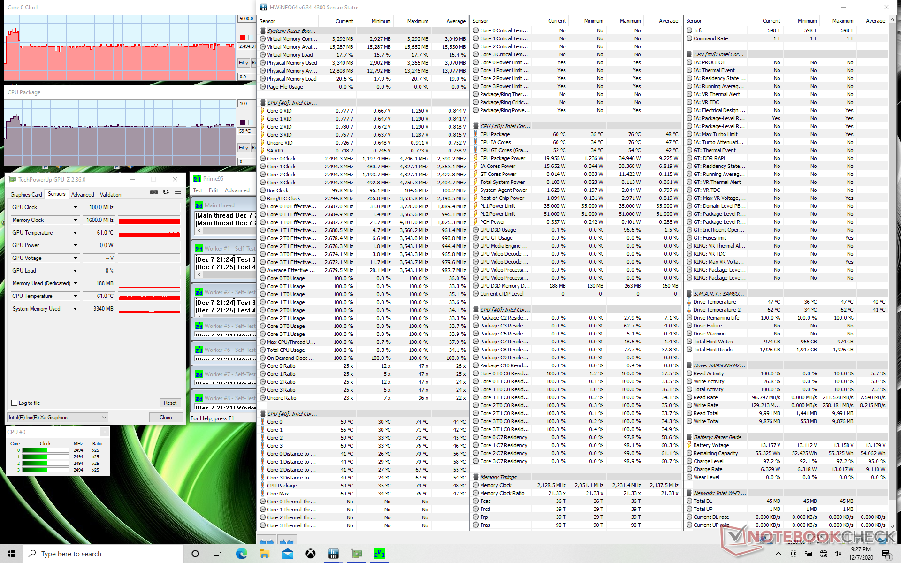The image size is (901, 563).
Task: Click the Prime95 Worker #2 window icon
Action: [199, 292]
